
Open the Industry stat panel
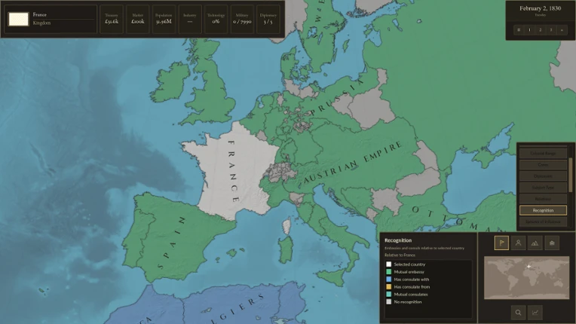(x=190, y=19)
